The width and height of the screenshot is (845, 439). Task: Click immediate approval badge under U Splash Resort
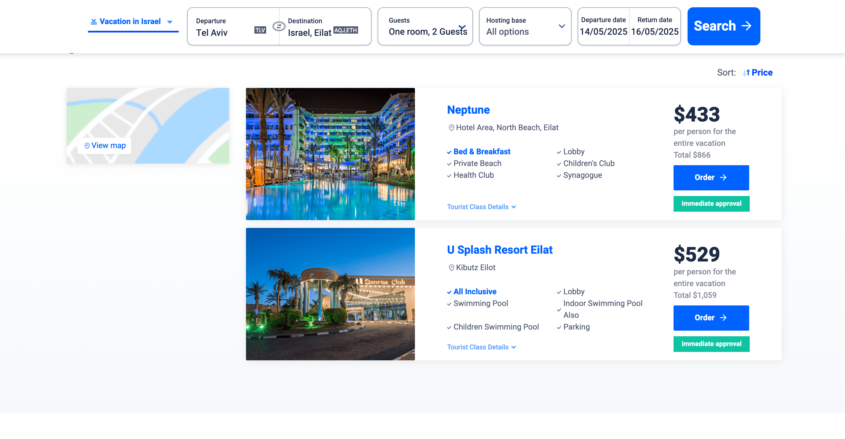pyautogui.click(x=711, y=344)
